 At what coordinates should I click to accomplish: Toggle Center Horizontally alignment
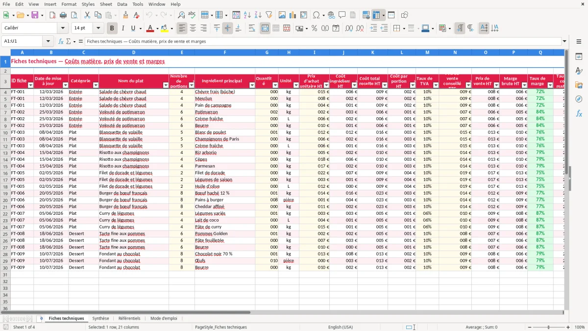(193, 28)
